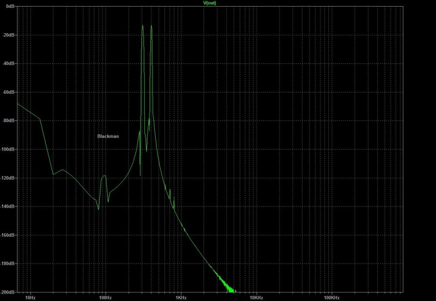Click the -60dB axis tick label

point(9,92)
